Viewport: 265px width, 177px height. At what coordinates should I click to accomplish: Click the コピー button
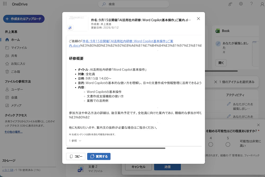click(x=76, y=156)
